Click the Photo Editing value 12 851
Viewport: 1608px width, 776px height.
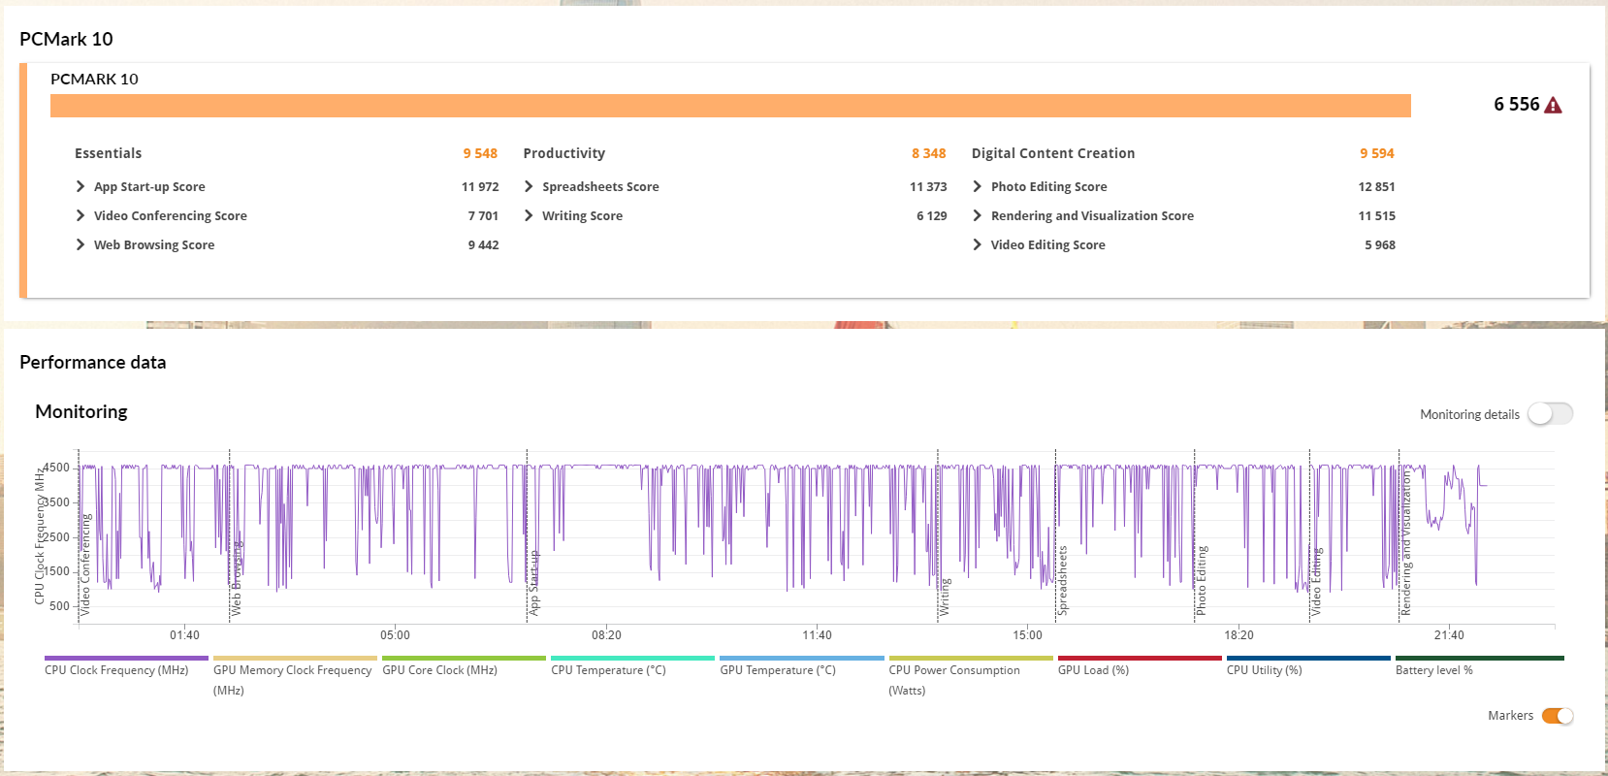click(x=1377, y=186)
